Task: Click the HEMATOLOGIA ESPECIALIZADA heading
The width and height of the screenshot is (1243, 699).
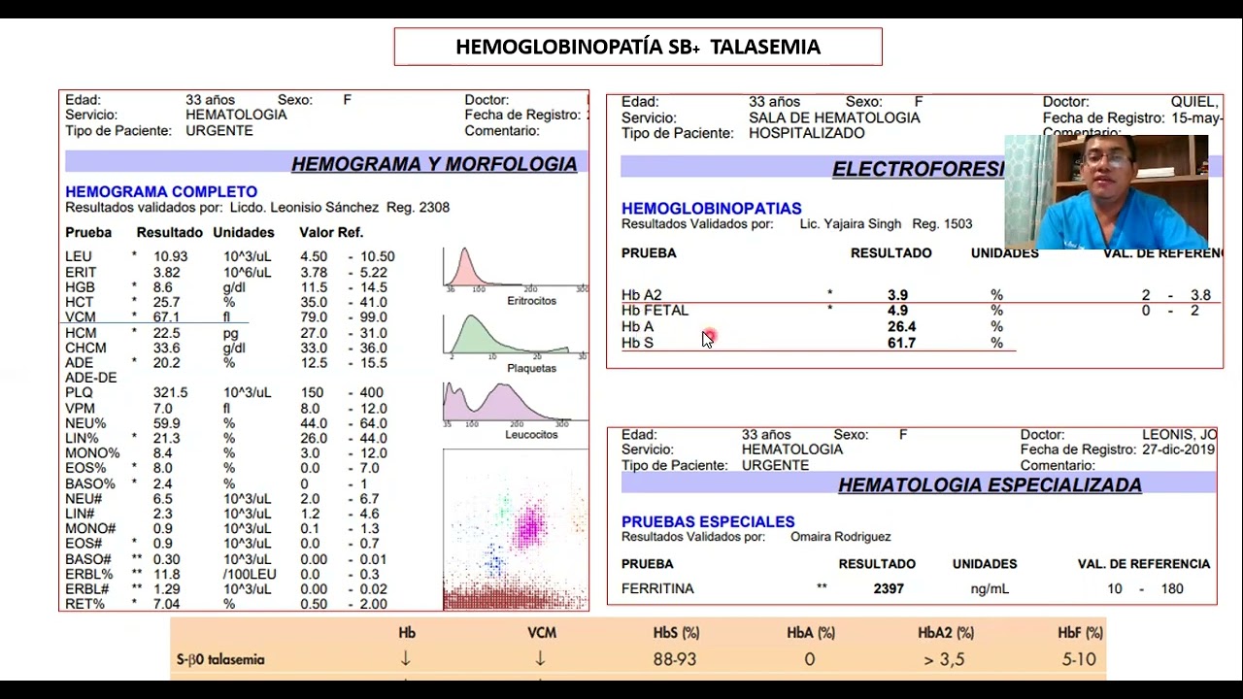Action: (990, 484)
